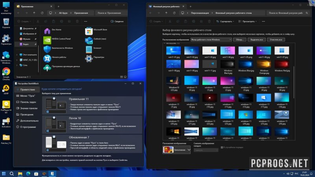Image resolution: width=315 pixels, height=177 pixels.
Task: Click Персонализация breadcrumb
Action: (200, 13)
